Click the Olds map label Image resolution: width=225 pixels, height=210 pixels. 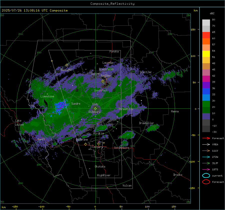[95, 104]
